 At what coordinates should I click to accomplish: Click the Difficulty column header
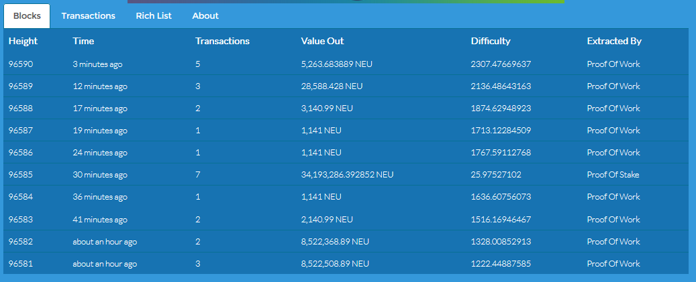coord(491,41)
